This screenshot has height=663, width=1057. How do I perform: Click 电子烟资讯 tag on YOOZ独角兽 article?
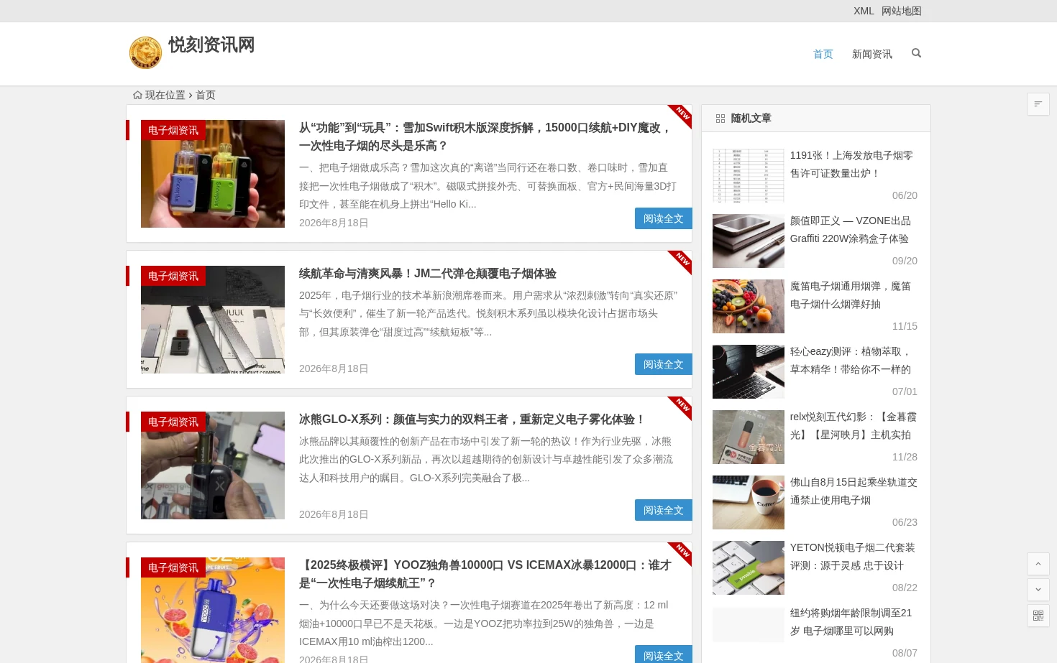tap(173, 567)
